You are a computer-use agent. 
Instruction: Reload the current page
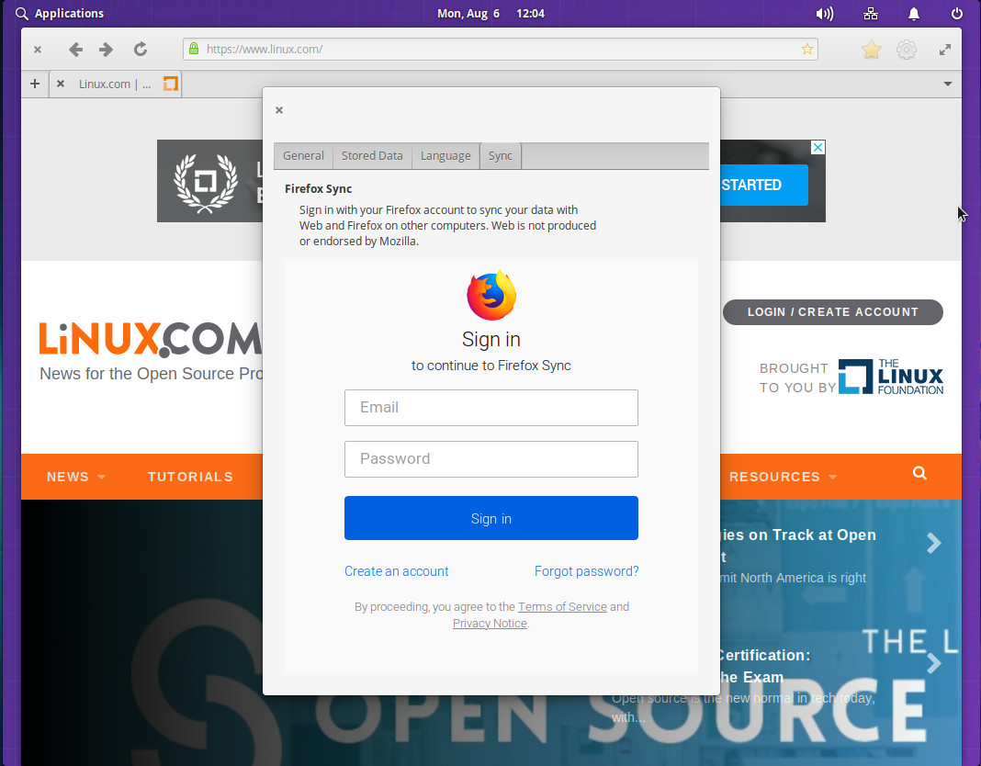(x=141, y=49)
